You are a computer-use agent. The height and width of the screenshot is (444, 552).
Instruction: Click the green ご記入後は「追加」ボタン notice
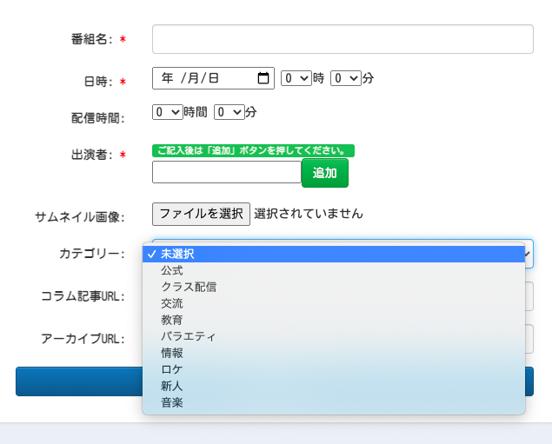pos(253,150)
